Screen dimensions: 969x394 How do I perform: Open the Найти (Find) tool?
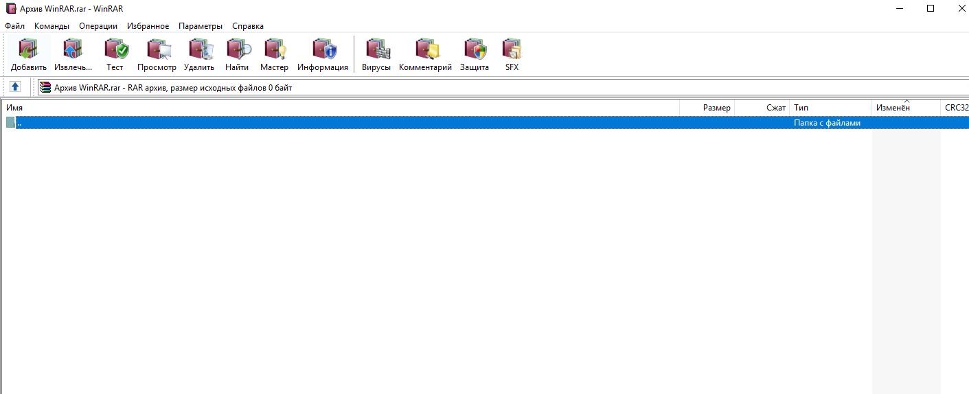click(x=237, y=55)
